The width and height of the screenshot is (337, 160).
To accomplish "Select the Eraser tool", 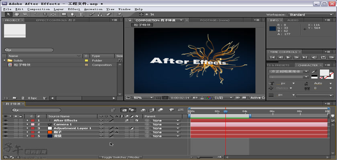I will click(109, 14).
